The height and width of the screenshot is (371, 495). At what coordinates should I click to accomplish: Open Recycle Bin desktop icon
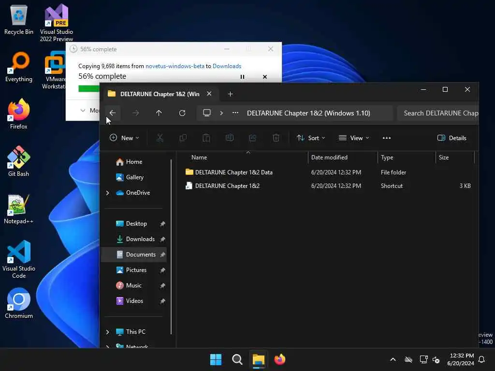click(x=19, y=20)
